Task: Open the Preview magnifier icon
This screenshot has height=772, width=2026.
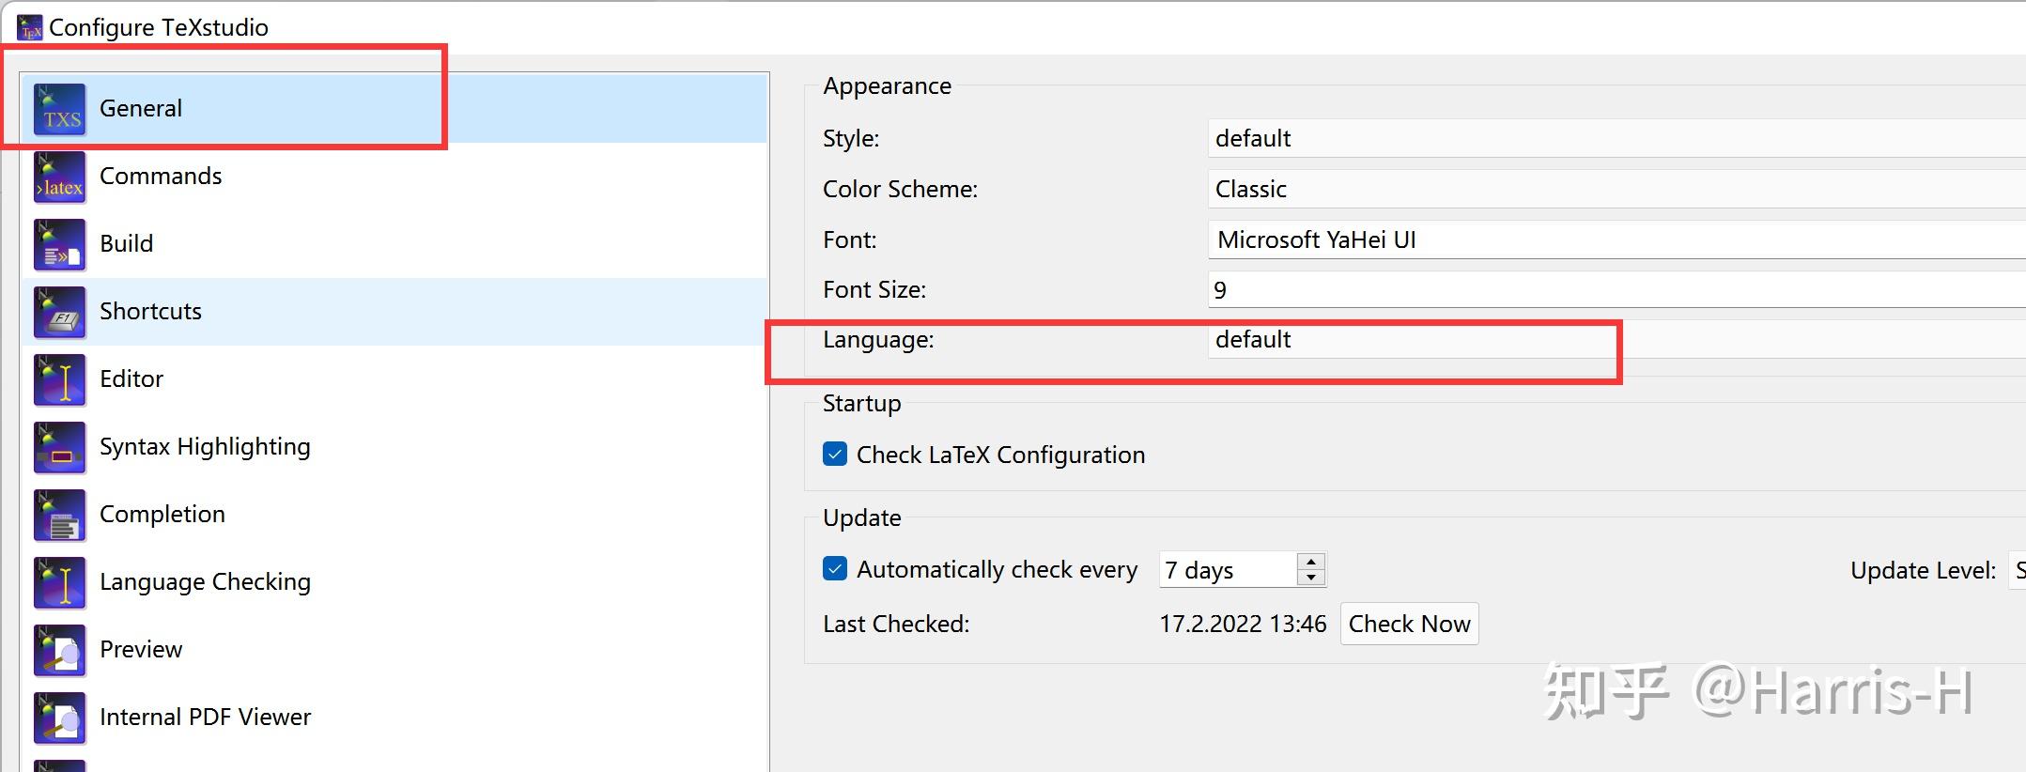Action: 60,651
